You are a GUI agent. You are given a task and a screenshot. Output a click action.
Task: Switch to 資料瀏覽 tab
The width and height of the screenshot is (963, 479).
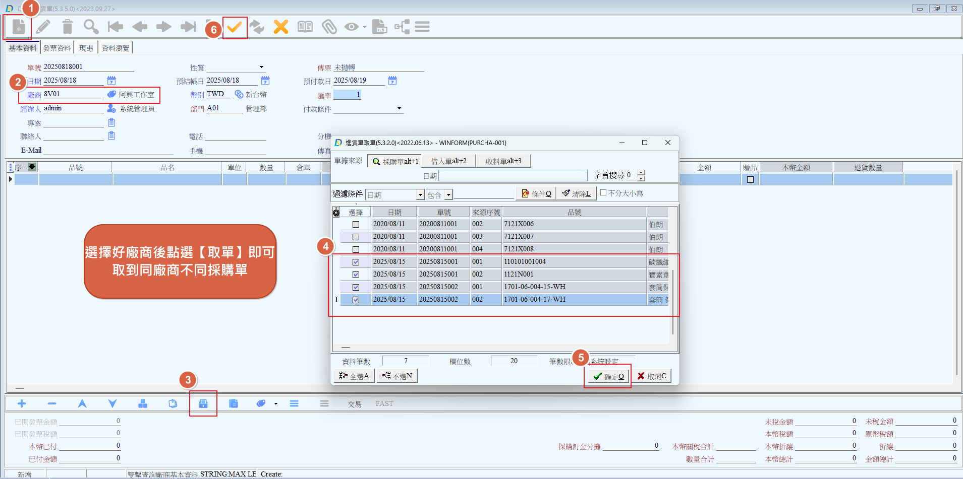click(x=116, y=48)
